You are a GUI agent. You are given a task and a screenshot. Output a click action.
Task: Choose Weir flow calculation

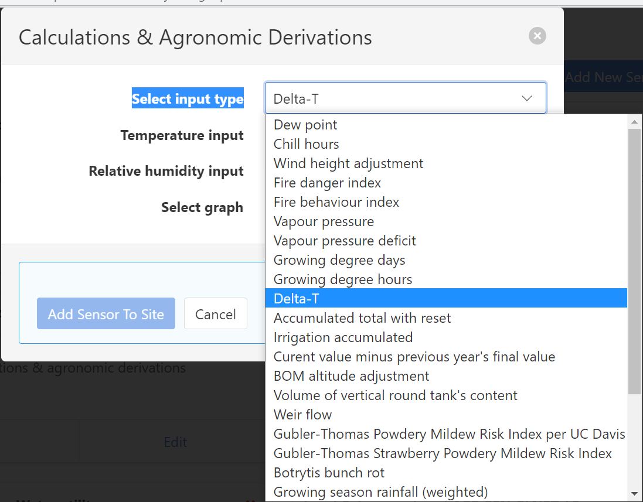click(x=302, y=415)
